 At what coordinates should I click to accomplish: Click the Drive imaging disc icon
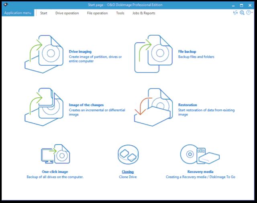44,54
